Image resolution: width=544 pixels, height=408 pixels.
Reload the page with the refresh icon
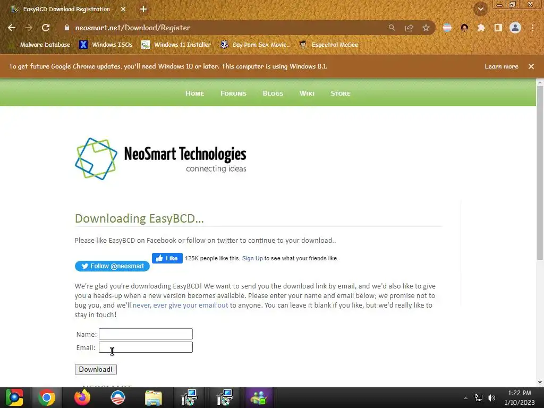click(x=46, y=28)
